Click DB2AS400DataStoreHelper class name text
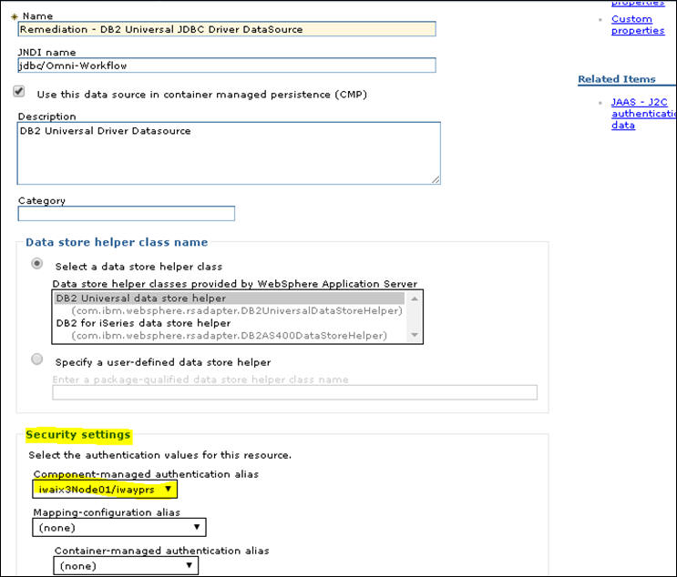677x577 pixels. [230, 336]
